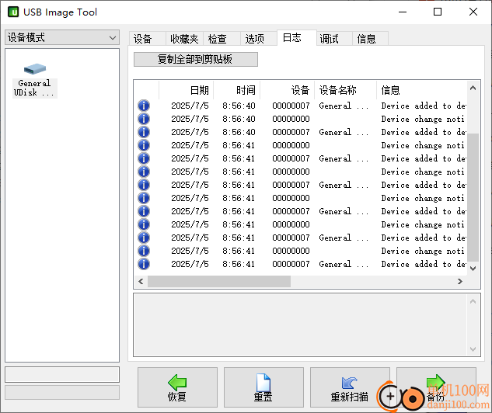
Task: Click the log horizontal scroll-right arrow
Action: [x=460, y=281]
